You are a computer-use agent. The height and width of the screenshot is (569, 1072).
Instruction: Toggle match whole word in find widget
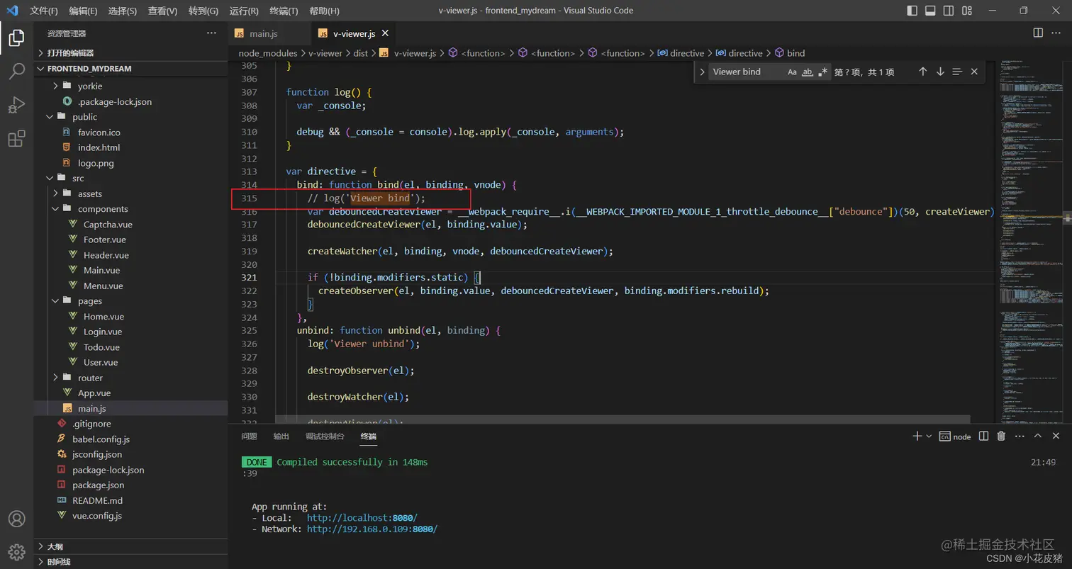click(808, 72)
